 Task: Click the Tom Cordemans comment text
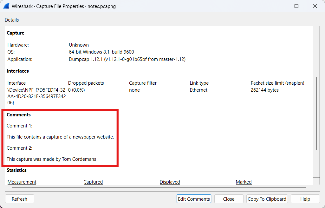click(x=51, y=159)
